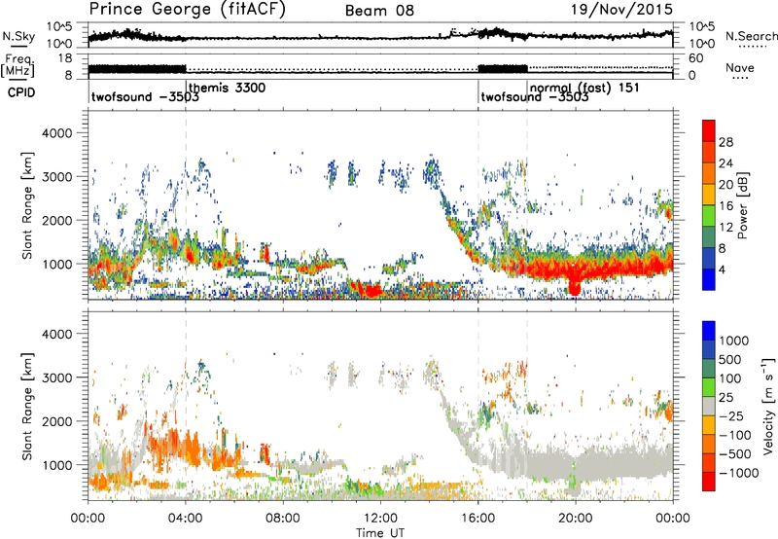Screen dimensions: 778x539
Task: Click the velocity panel 'Slant Range [km]' label
Action: tap(27, 407)
